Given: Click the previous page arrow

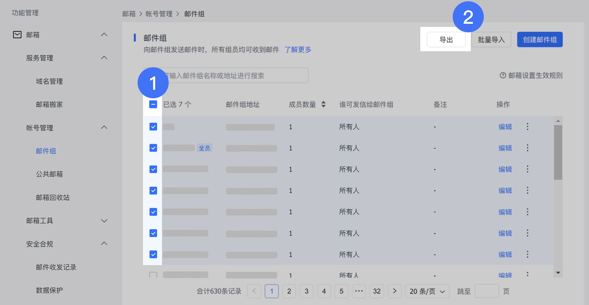Looking at the screenshot, I should pyautogui.click(x=254, y=291).
